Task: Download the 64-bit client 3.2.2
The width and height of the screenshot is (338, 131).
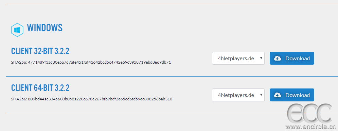Action: coord(292,95)
